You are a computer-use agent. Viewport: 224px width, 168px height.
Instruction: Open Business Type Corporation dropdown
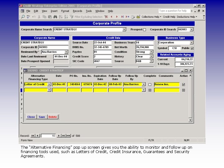click(x=191, y=43)
